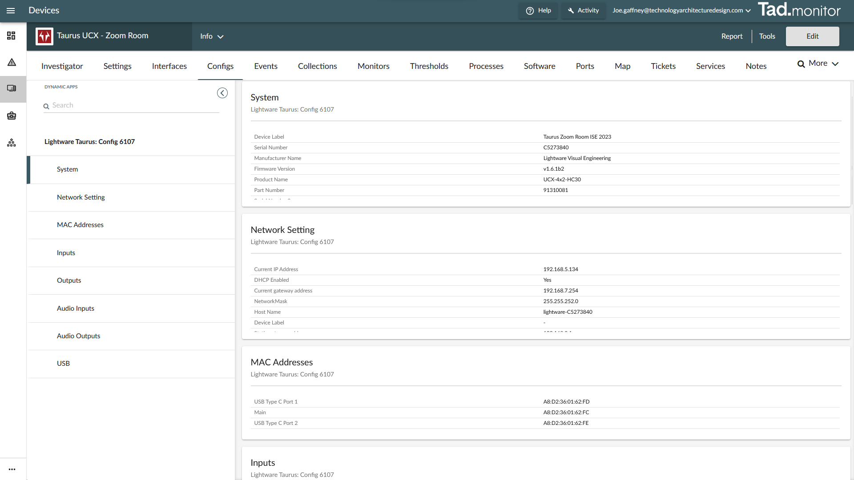Image resolution: width=854 pixels, height=480 pixels.
Task: View the Processes tab
Action: click(486, 66)
